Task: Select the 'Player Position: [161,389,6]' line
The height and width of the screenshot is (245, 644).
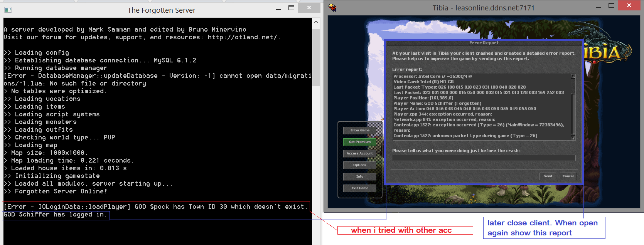Action: click(x=423, y=98)
